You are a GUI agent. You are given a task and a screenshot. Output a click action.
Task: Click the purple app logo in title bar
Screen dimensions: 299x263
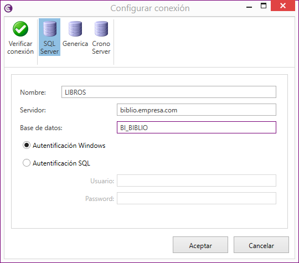click(8, 8)
